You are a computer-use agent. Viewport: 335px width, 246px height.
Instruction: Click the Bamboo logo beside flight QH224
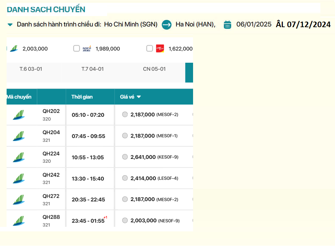coord(19,157)
